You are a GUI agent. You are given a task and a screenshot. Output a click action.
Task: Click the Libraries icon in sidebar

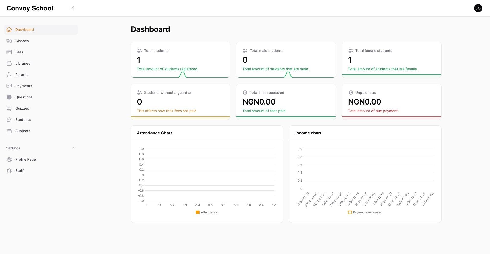click(x=9, y=63)
